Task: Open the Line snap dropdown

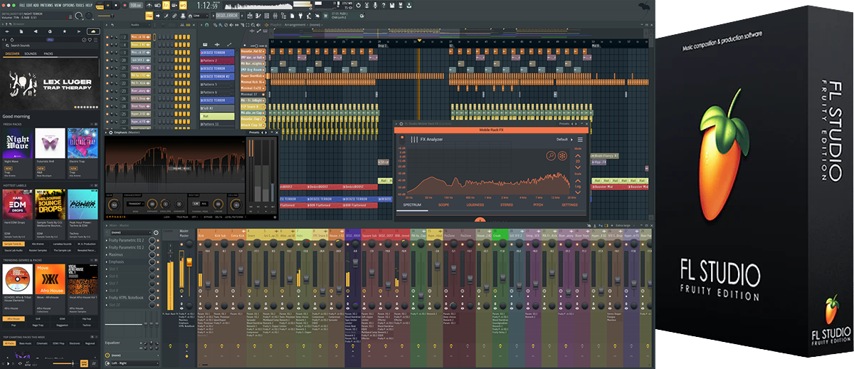Action: 201,16
